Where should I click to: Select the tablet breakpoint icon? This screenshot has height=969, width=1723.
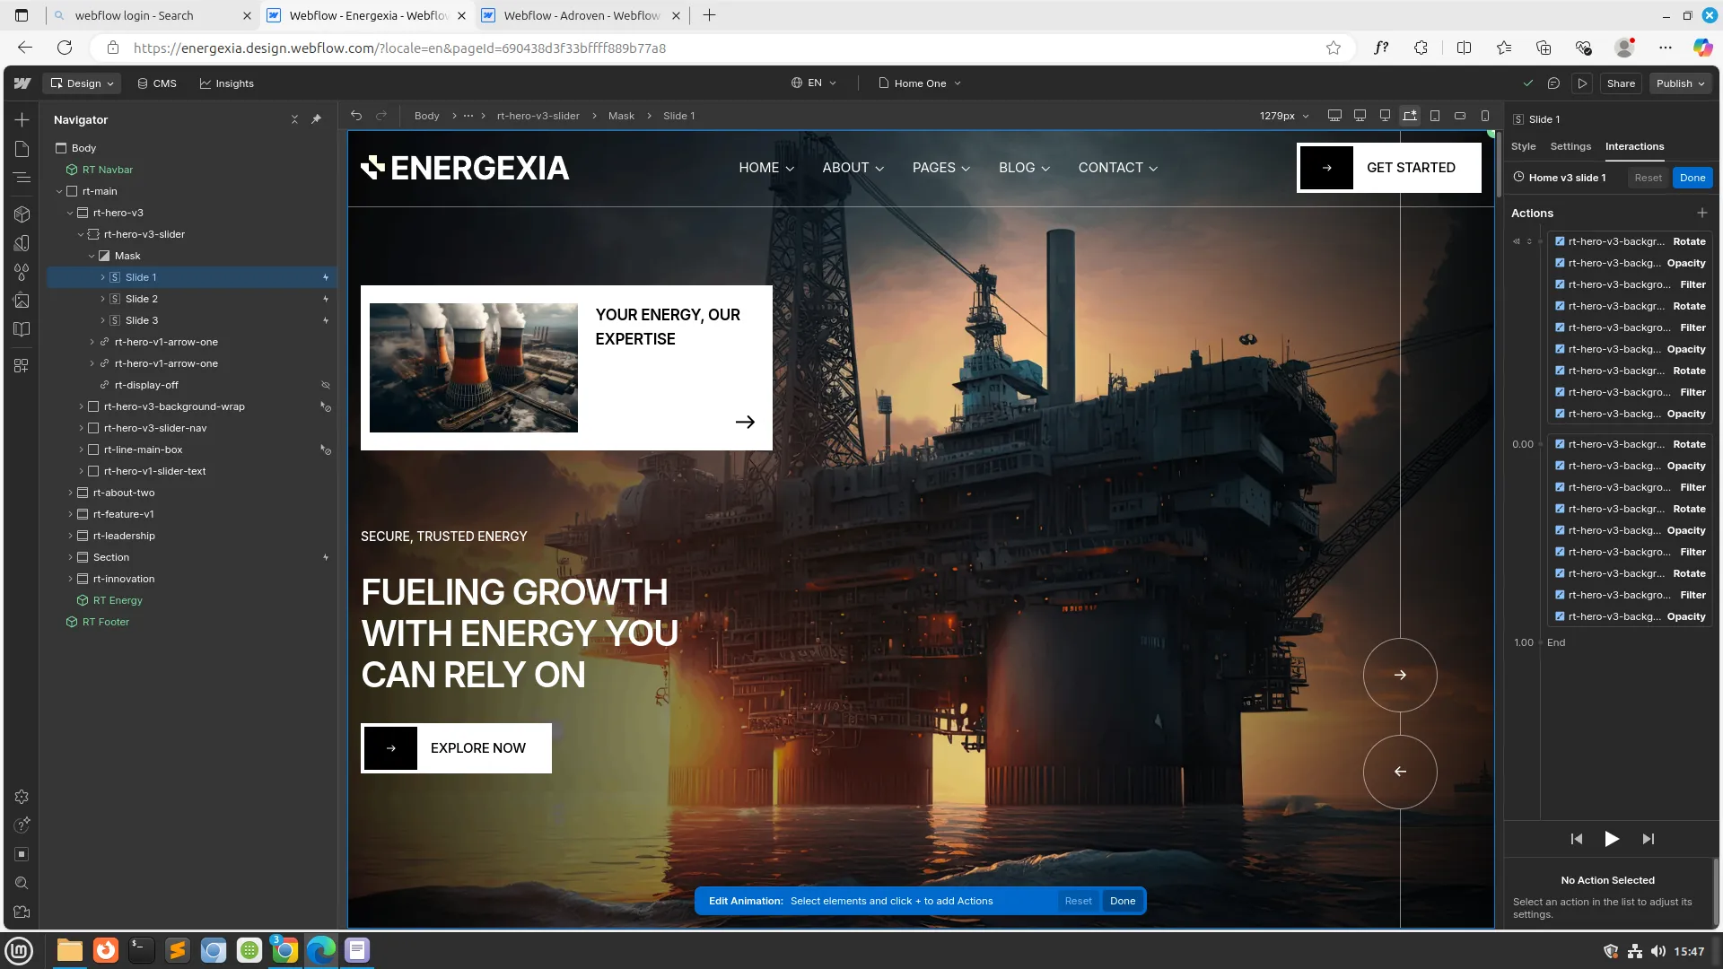point(1435,116)
